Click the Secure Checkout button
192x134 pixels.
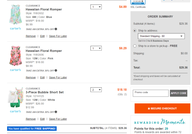[162, 108]
